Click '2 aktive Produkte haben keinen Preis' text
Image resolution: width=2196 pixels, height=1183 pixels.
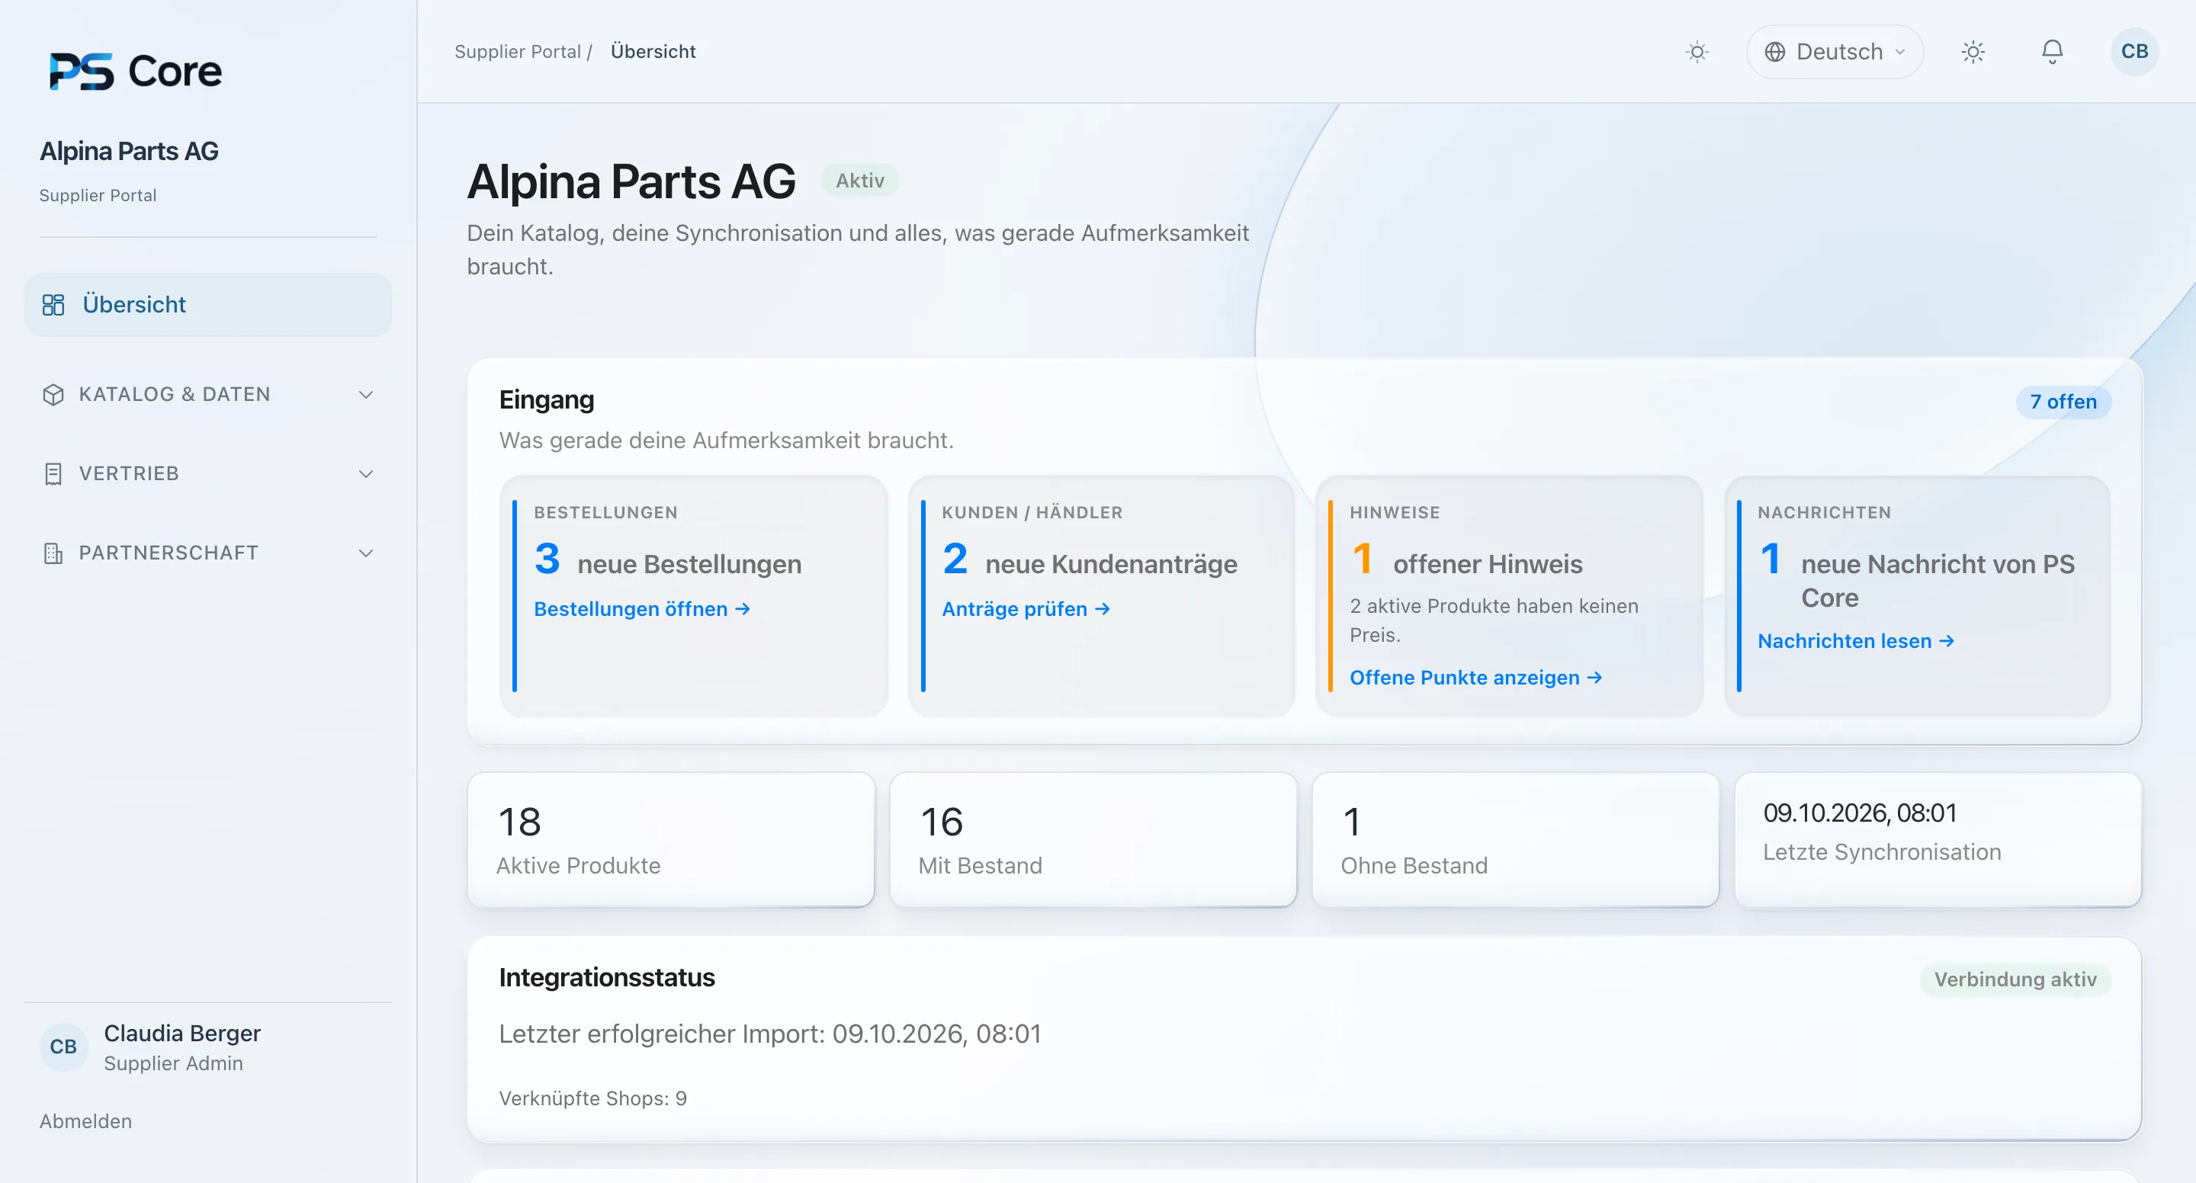(1494, 620)
